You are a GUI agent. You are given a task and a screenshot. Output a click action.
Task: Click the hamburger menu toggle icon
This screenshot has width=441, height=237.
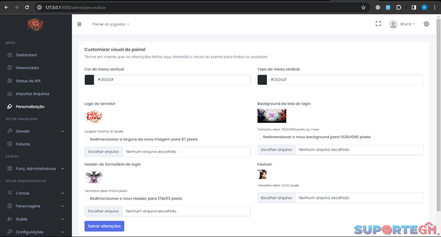tap(79, 24)
